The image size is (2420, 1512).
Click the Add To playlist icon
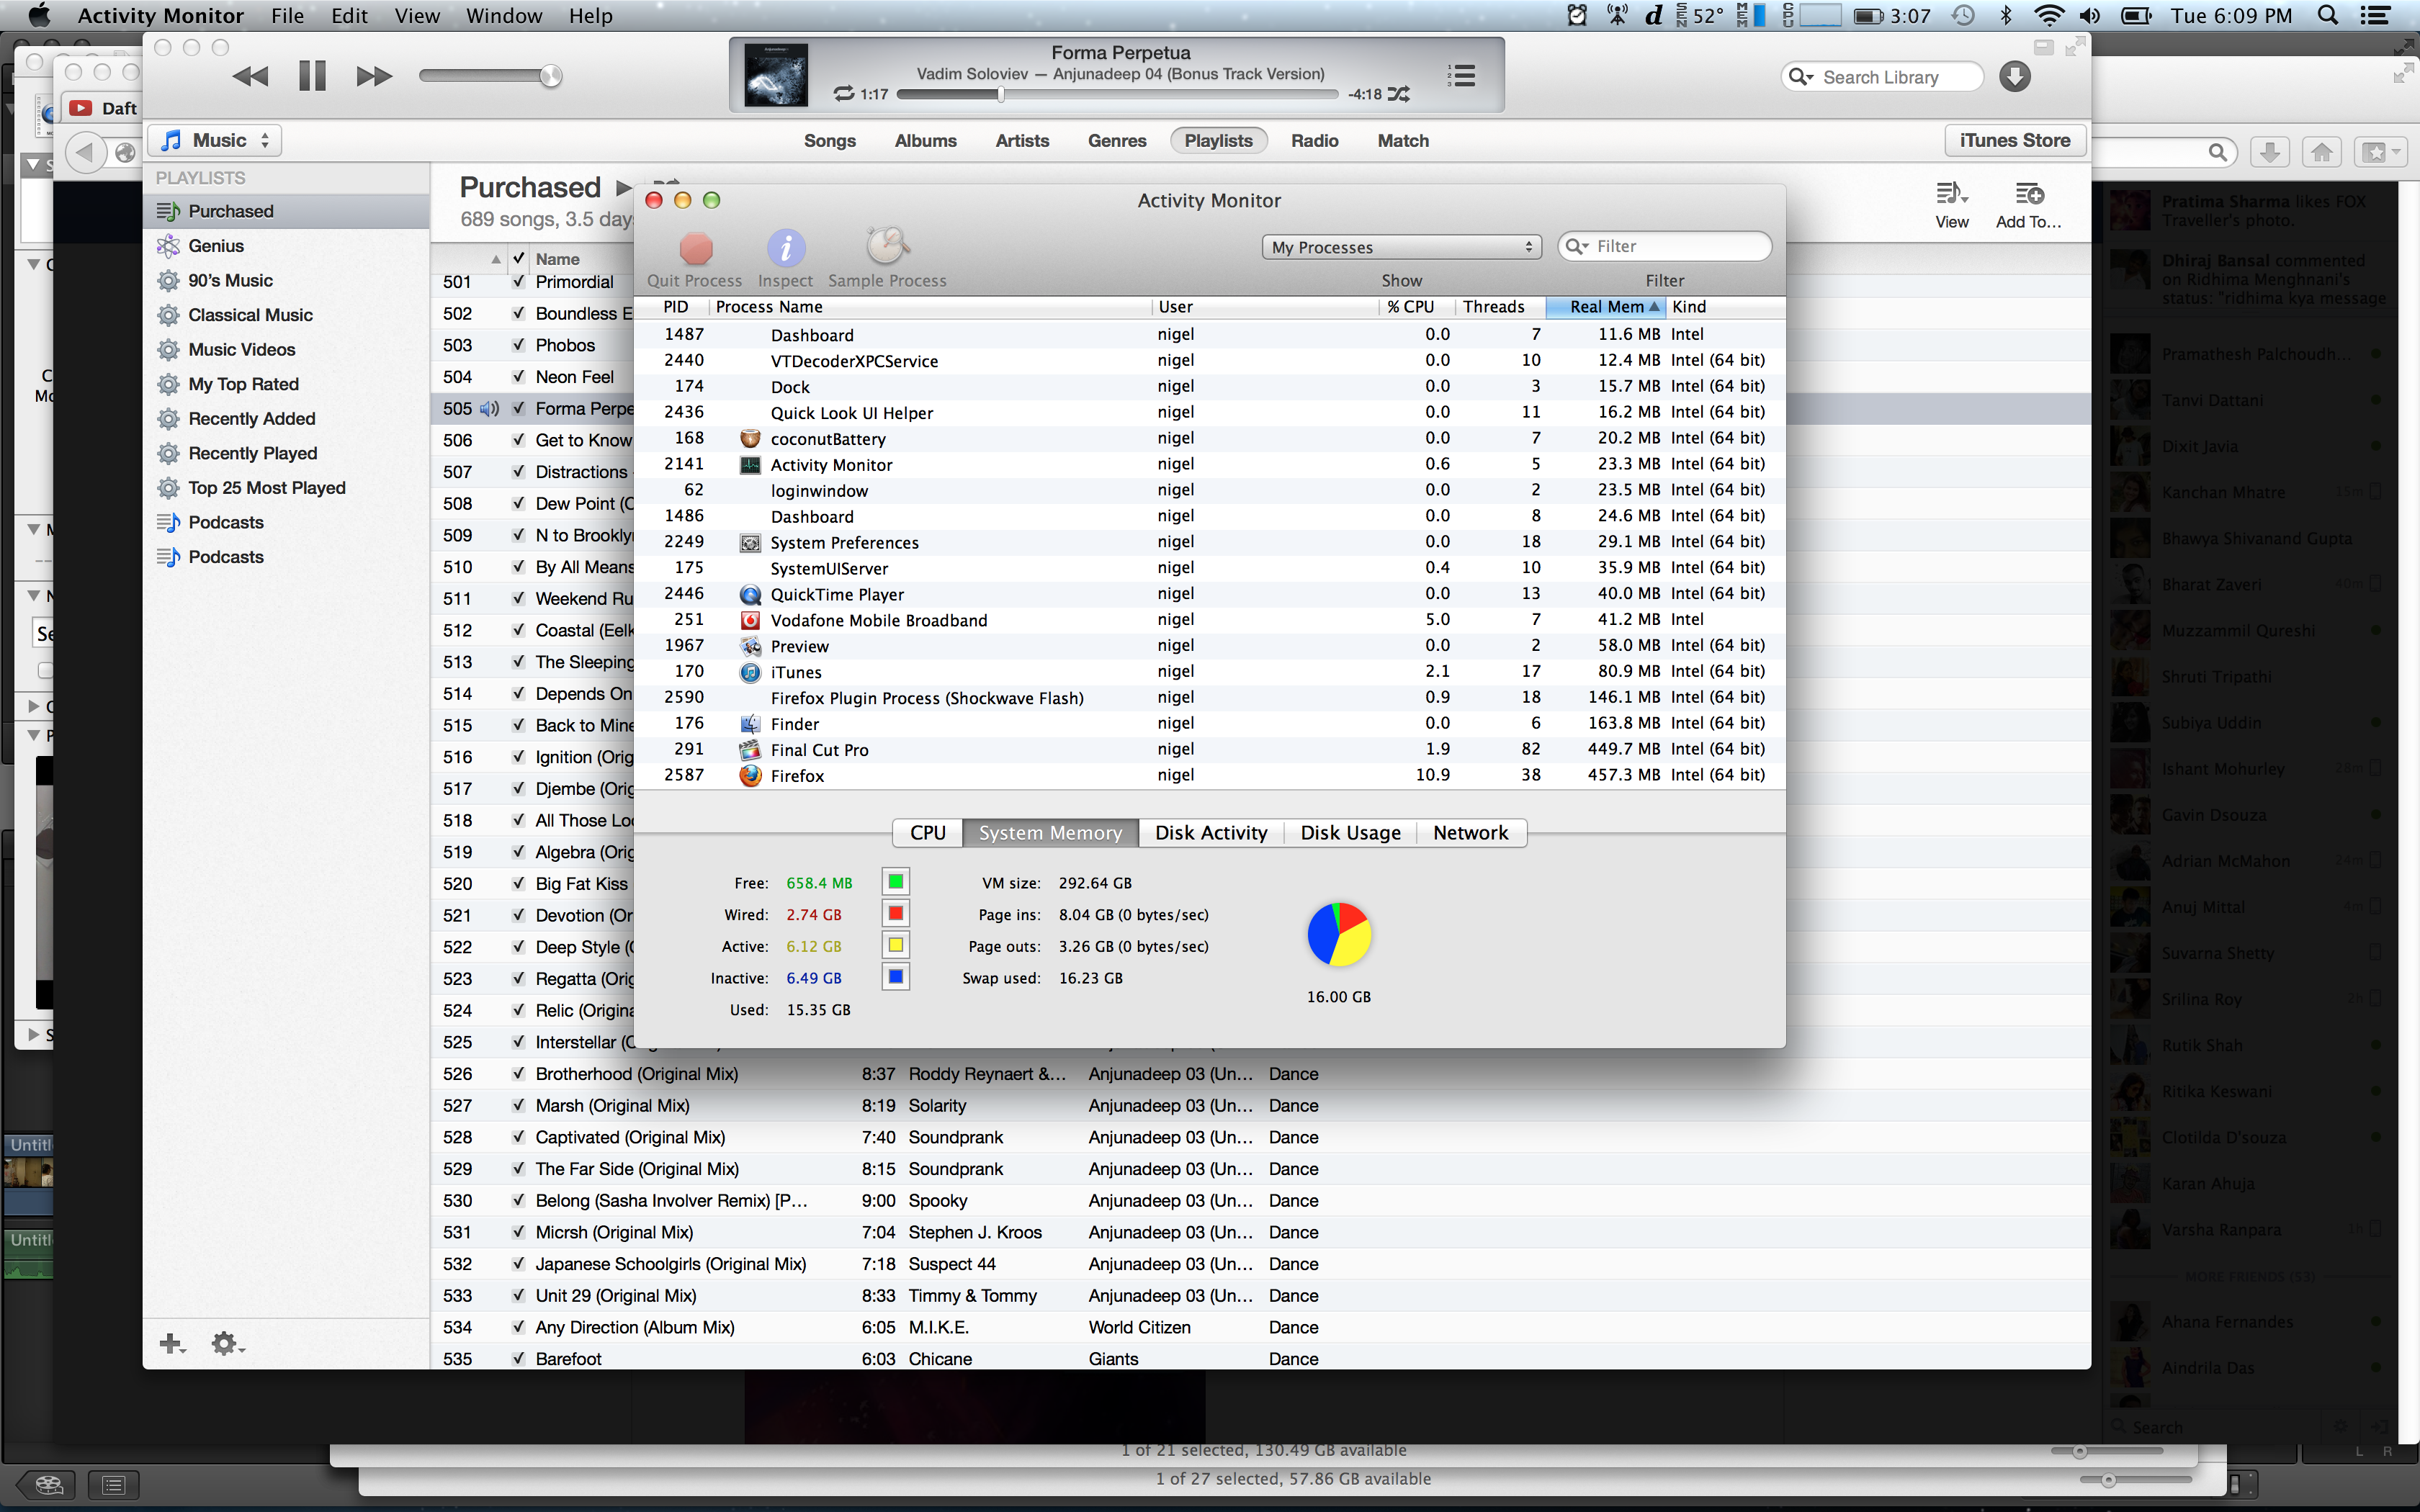point(2029,193)
